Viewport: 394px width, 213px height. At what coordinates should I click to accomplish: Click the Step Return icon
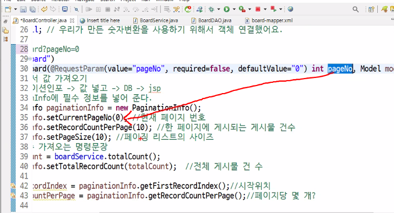coord(145,10)
